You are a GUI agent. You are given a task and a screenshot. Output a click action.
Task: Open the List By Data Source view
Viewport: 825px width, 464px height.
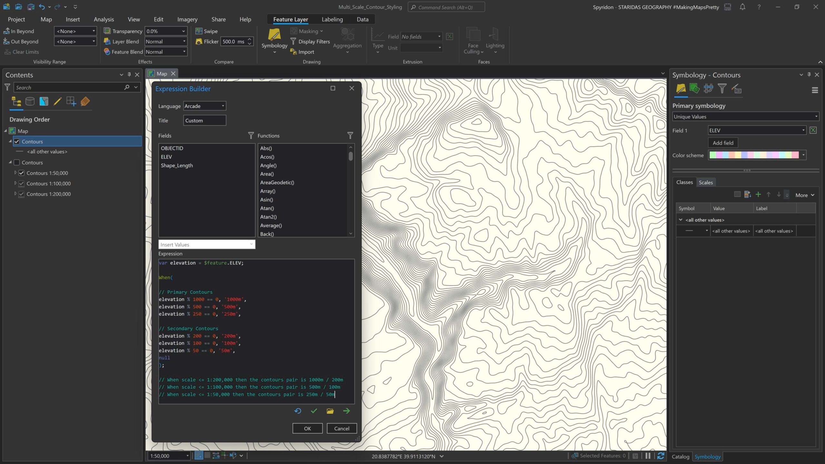point(30,101)
